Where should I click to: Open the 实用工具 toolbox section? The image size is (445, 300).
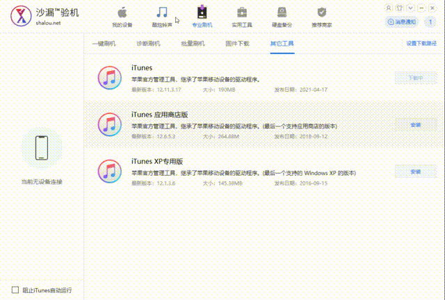click(242, 17)
